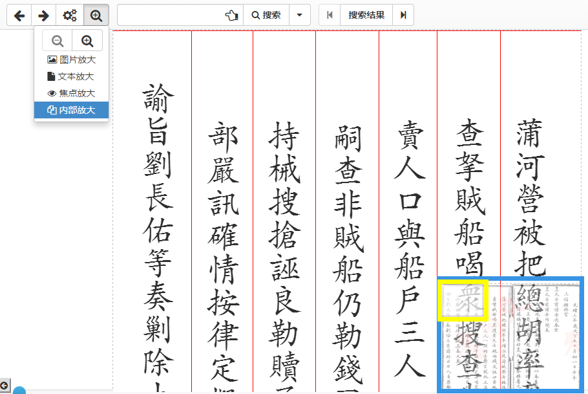Click the 搜索 search button
The width and height of the screenshot is (588, 394).
pos(266,16)
